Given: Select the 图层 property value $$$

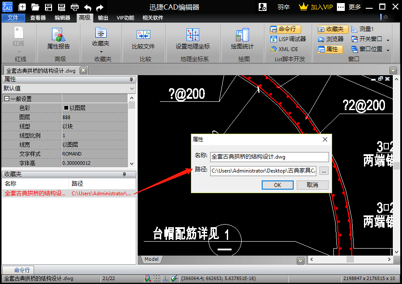Looking at the screenshot, I should 66,117.
